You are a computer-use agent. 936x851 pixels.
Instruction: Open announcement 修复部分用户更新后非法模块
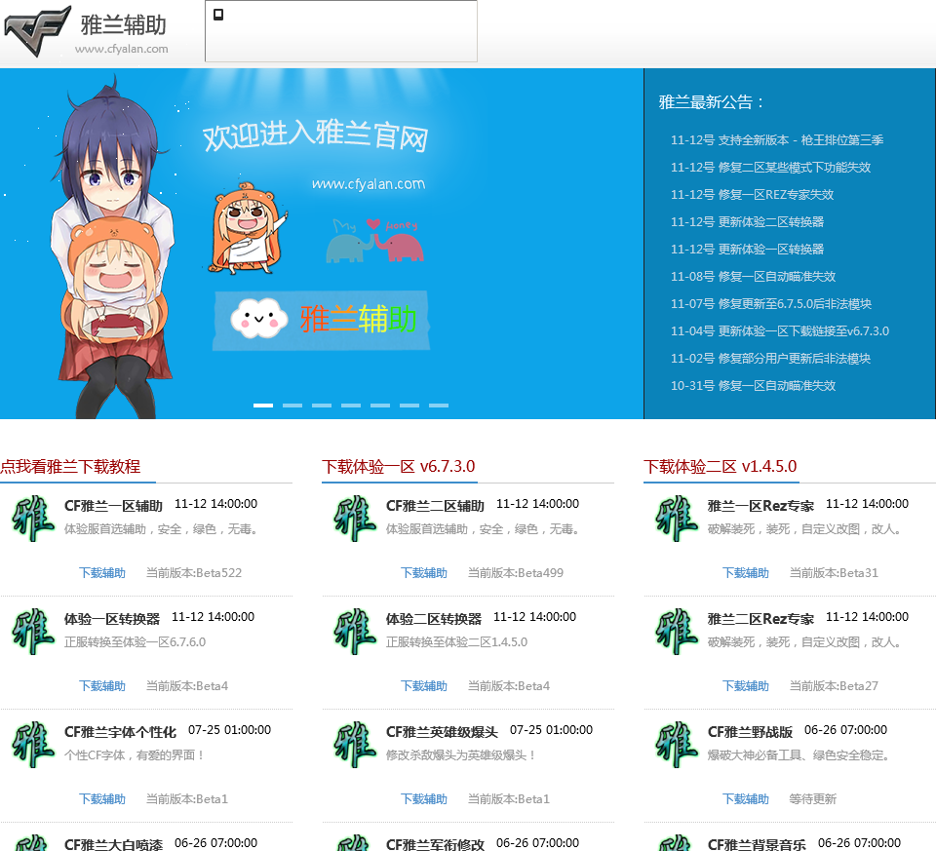pyautogui.click(x=770, y=359)
